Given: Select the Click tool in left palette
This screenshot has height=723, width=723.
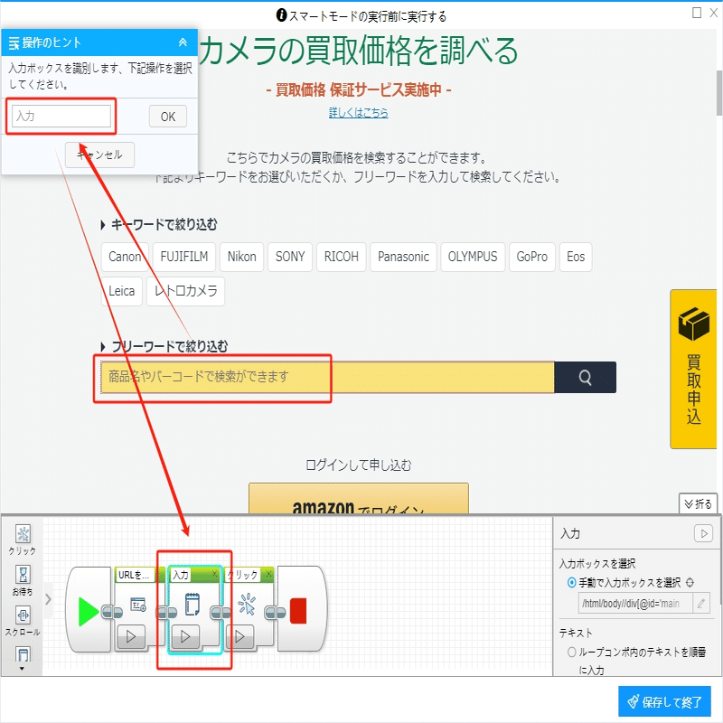Looking at the screenshot, I should tap(23, 534).
